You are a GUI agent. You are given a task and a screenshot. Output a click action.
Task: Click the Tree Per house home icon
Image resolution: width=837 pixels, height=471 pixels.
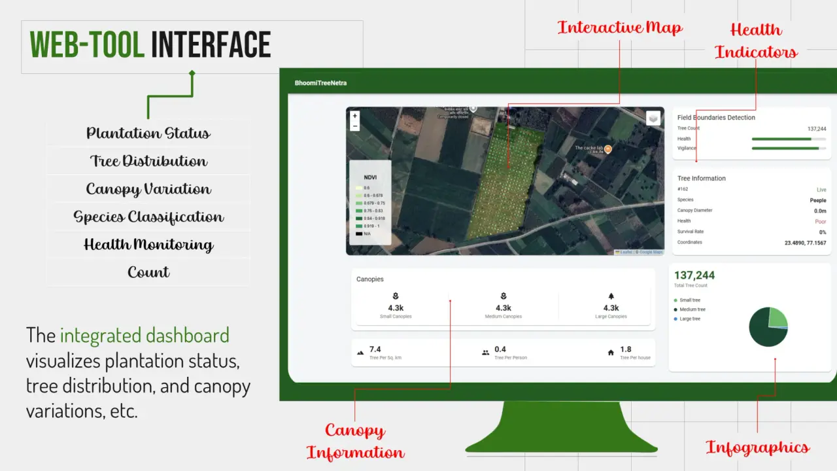coord(611,353)
